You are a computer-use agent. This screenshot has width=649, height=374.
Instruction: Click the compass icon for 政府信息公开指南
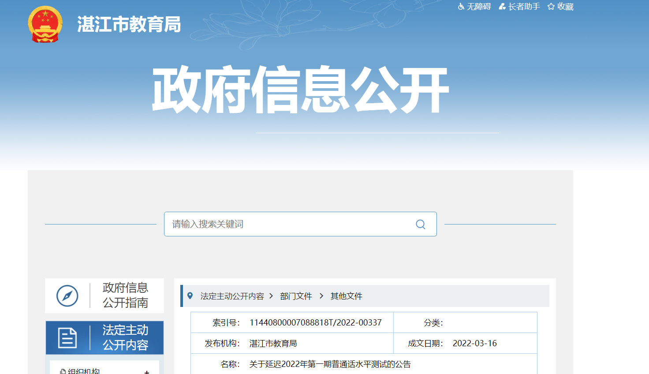click(x=67, y=295)
